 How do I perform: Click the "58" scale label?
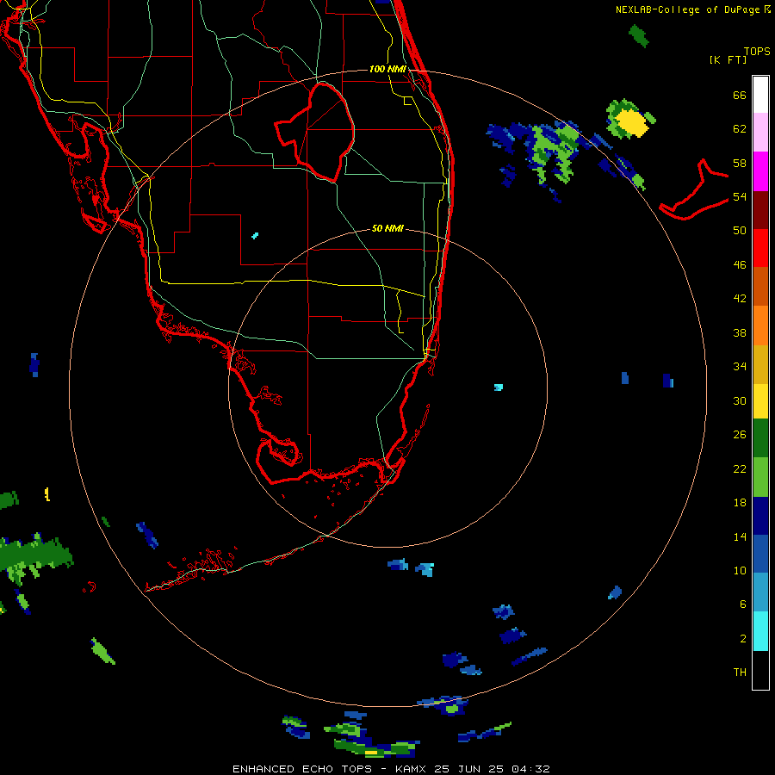coord(740,163)
